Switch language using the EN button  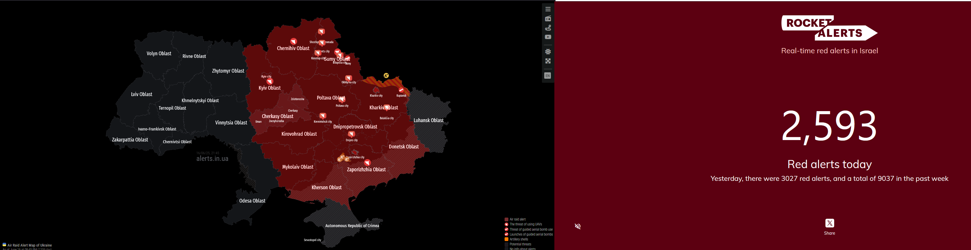[548, 76]
